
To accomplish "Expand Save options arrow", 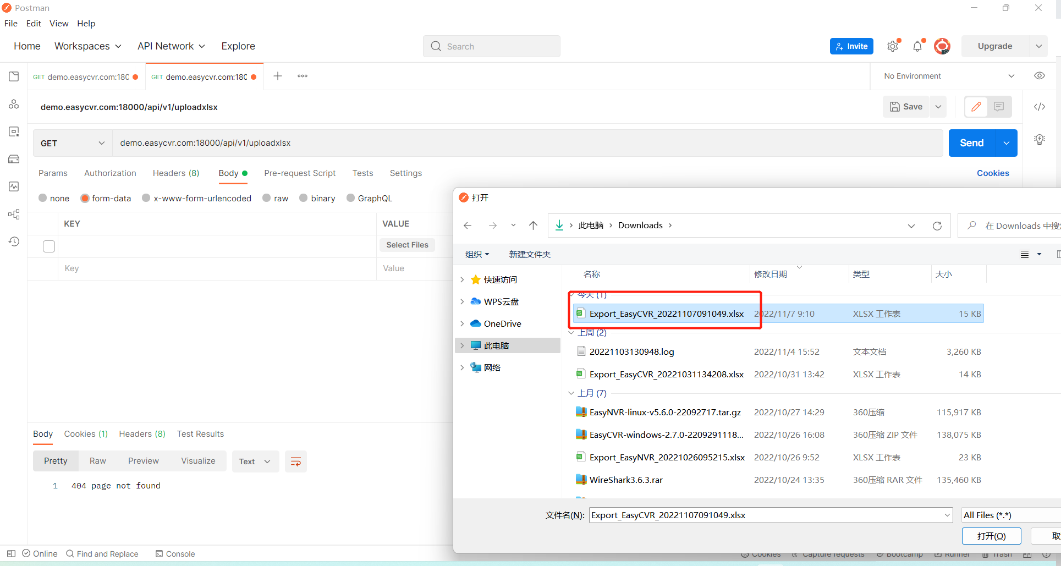I will pos(938,107).
